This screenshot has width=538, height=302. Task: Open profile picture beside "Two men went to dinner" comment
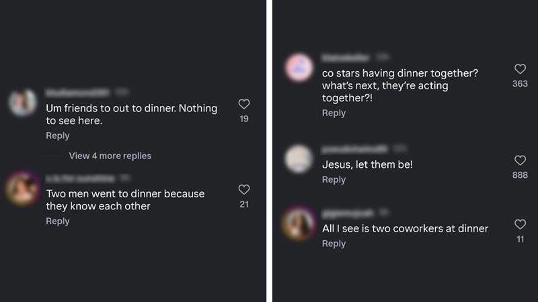tap(22, 188)
